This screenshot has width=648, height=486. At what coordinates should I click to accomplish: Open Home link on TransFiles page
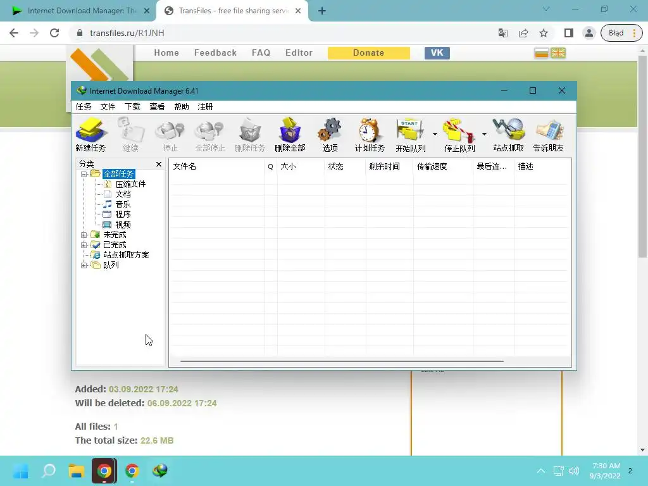click(166, 53)
